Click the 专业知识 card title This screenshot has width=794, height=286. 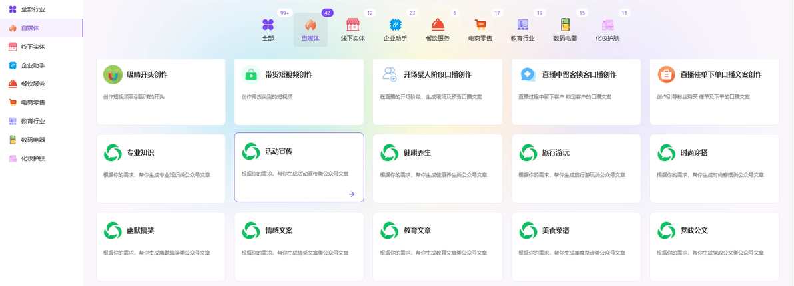pyautogui.click(x=141, y=152)
